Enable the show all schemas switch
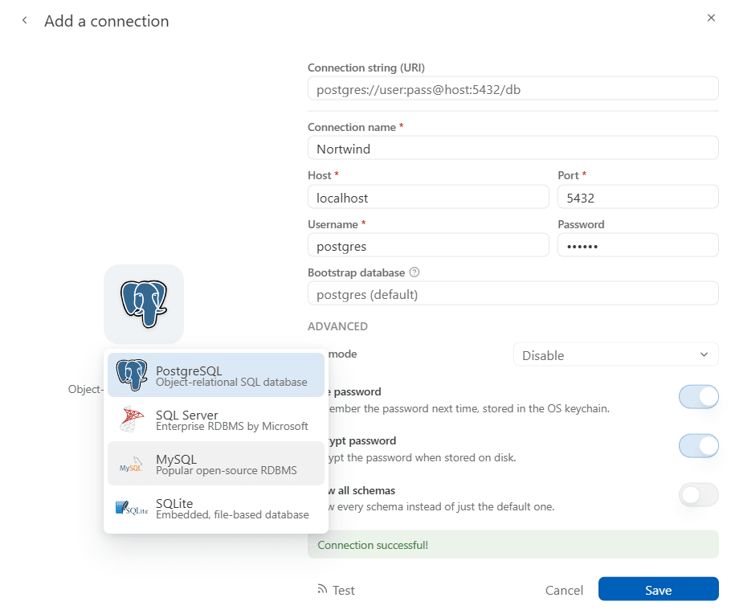 click(698, 495)
